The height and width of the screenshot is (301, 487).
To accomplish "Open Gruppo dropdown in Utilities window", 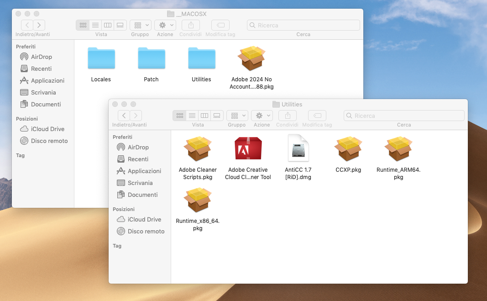I will click(237, 116).
